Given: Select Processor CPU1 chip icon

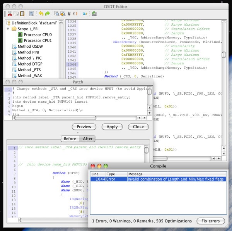Looking at the screenshot, I should click(20, 40).
